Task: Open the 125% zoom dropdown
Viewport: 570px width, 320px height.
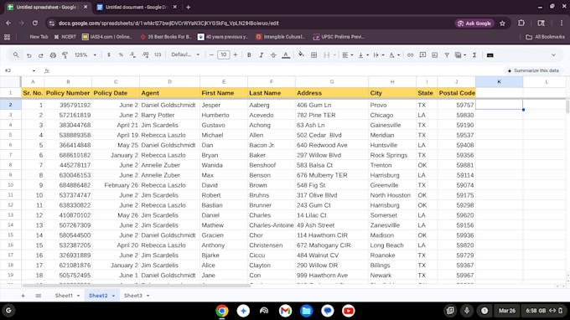Action: coord(85,55)
